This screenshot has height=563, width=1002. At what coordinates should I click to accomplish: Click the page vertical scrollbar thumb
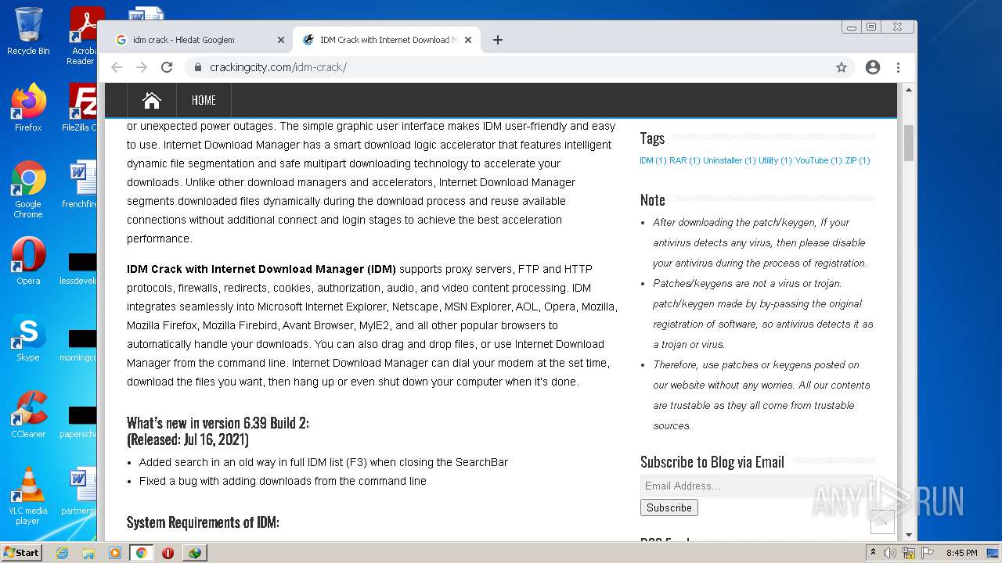[909, 143]
